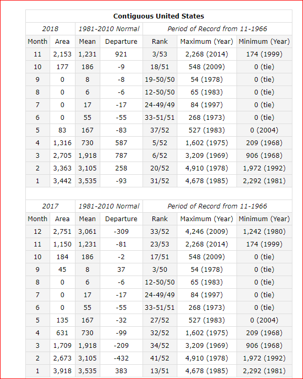Click 2018 March maximum 3,209 (1969)

pos(206,155)
